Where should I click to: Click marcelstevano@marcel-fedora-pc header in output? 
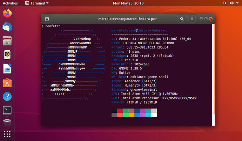click(140, 30)
